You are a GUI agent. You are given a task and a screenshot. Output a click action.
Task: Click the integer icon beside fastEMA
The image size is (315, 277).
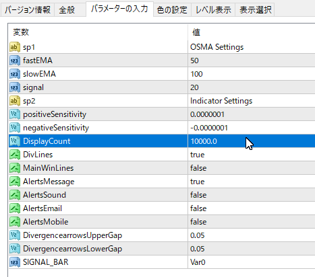(x=15, y=61)
